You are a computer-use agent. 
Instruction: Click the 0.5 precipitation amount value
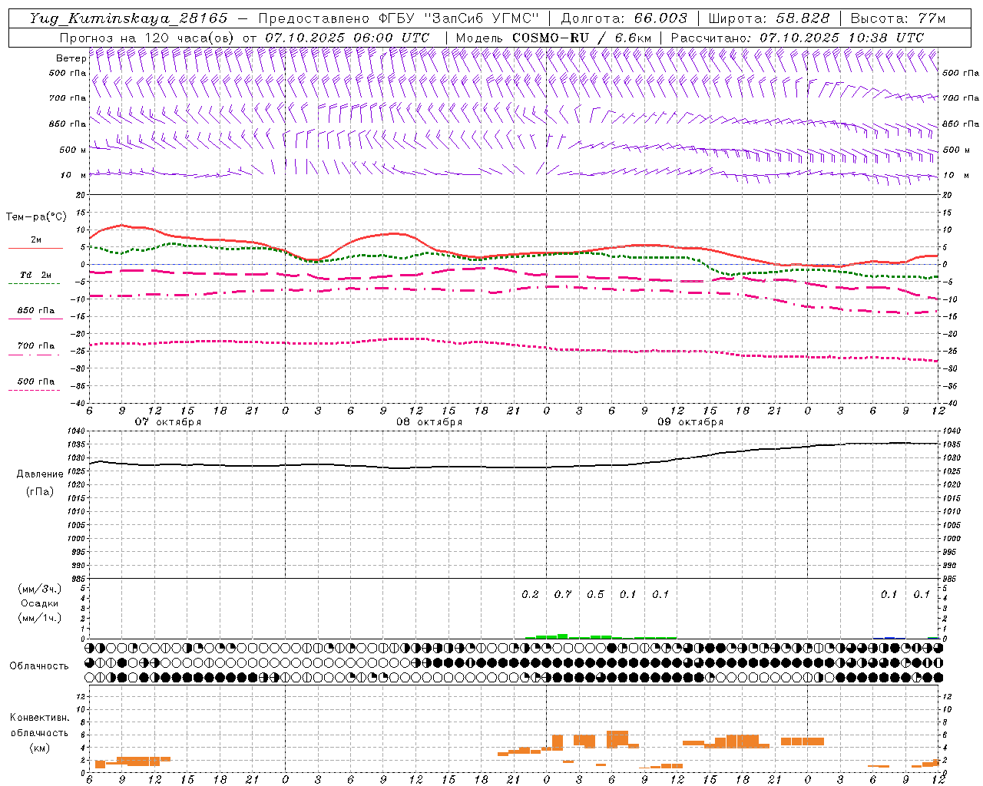(x=595, y=595)
